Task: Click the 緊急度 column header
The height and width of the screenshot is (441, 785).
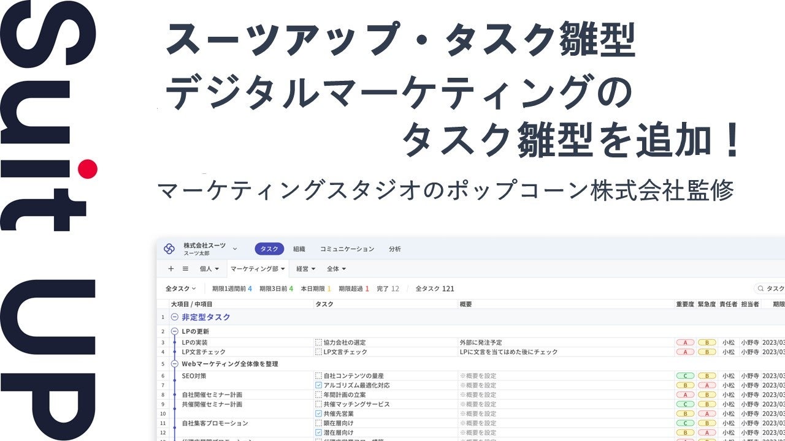Action: coord(706,304)
